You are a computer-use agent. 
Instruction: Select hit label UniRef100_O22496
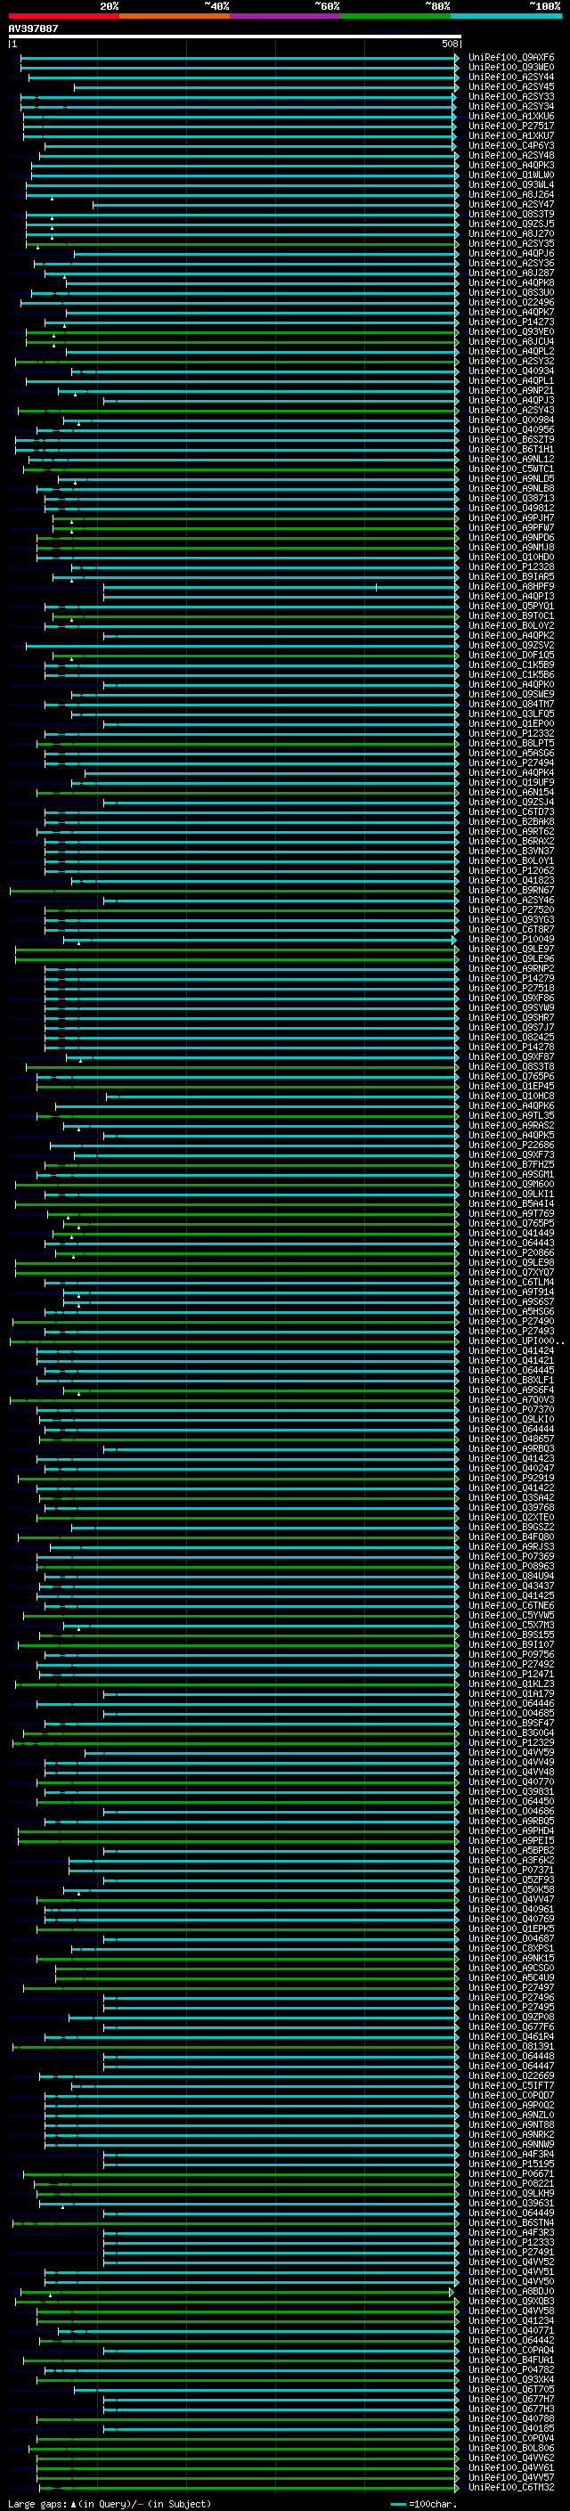pyautogui.click(x=511, y=302)
